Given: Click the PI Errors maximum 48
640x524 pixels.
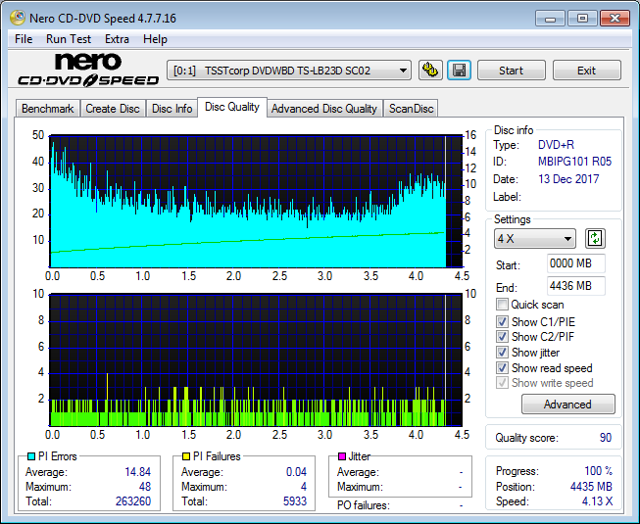Looking at the screenshot, I should pos(145,487).
